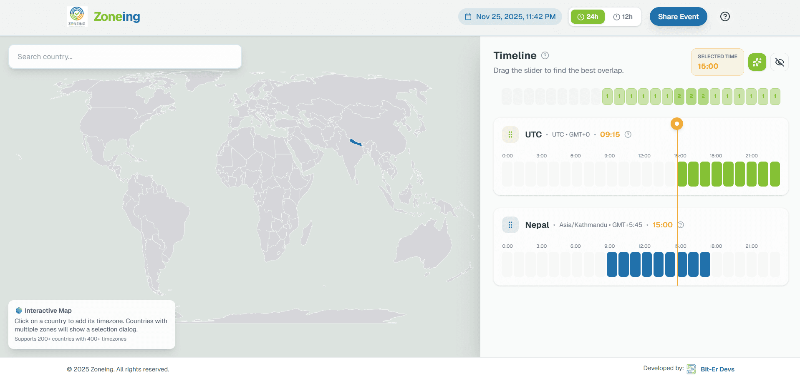Toggle the crossed-eye visibility button
Viewport: 800px width, 376px height.
779,62
